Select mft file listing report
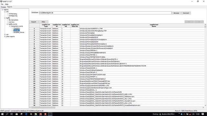Viewport: 207px width, 116px height. (13, 14)
